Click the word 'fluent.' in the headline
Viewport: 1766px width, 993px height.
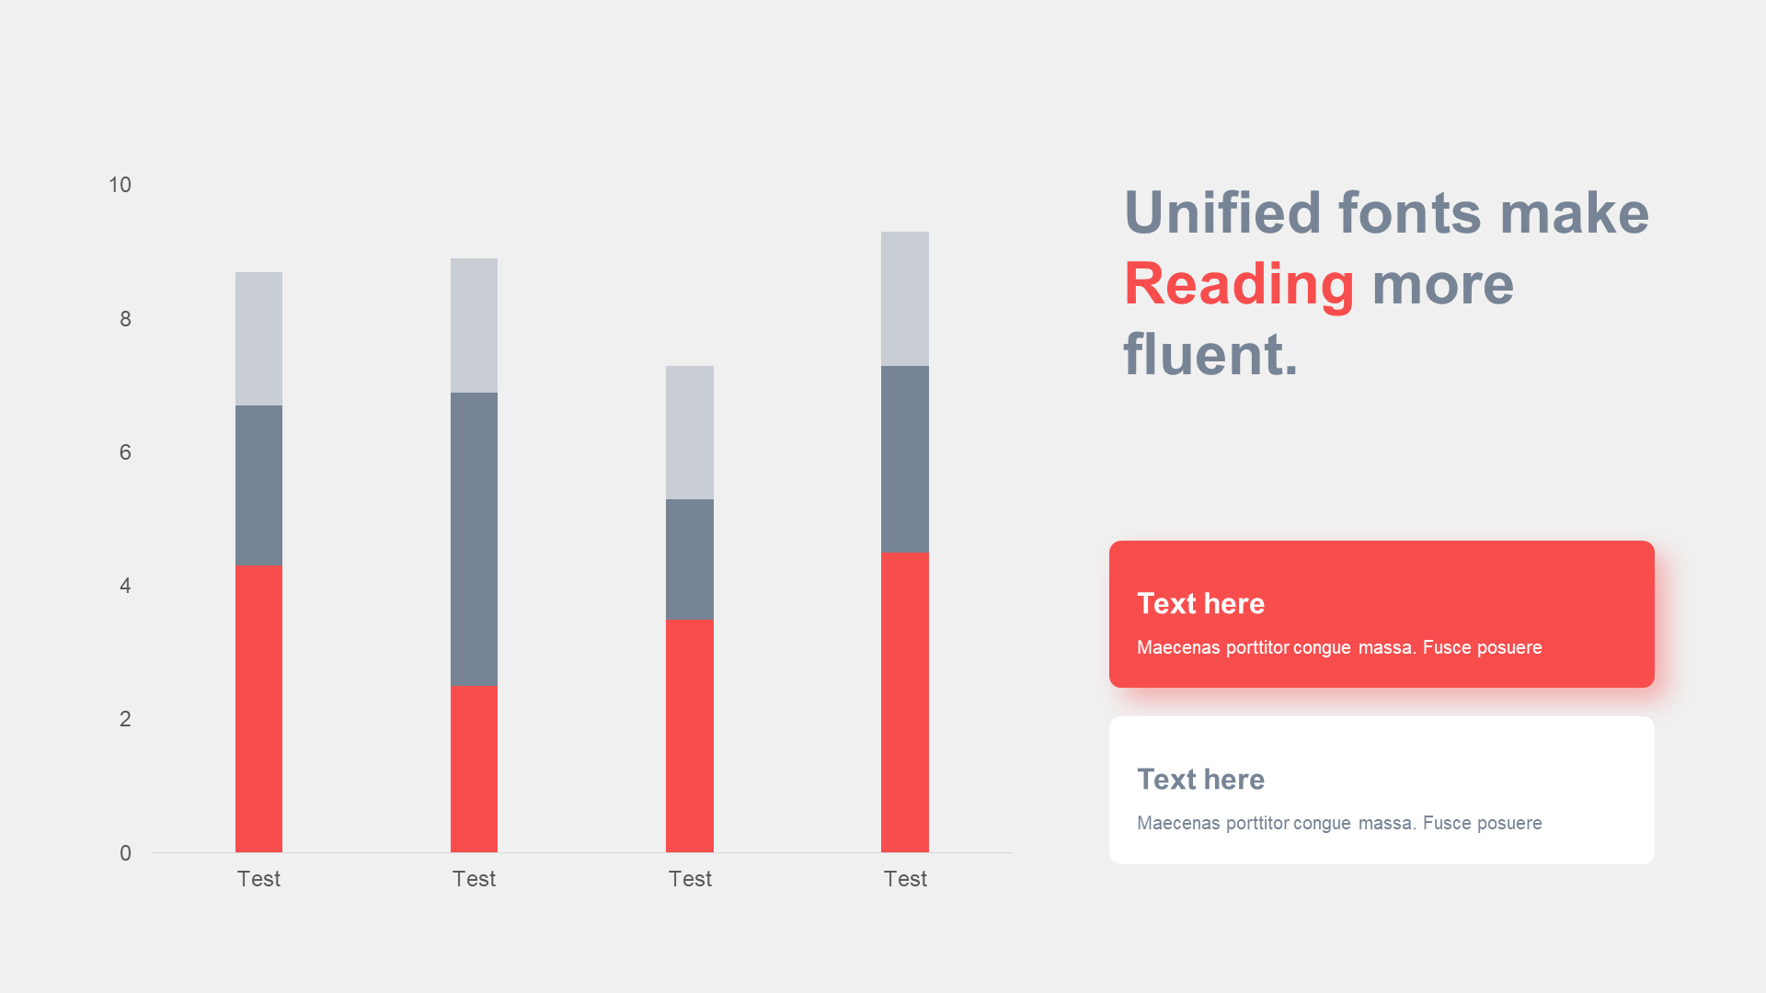1210,355
